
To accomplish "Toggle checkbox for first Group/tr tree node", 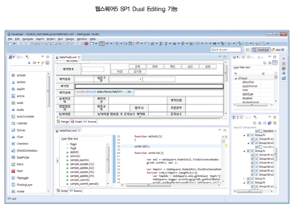I will (248, 135).
